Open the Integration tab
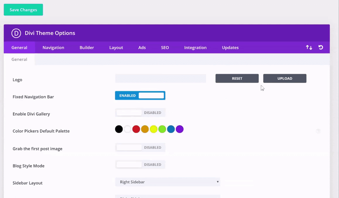The height and width of the screenshot is (198, 339). [196, 47]
